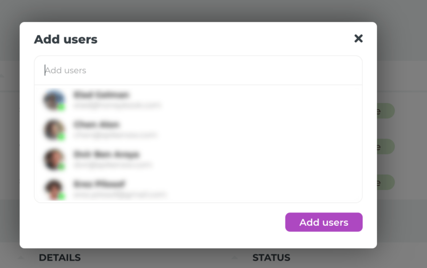Pick the fourth user's avatar at list bottom

54,190
